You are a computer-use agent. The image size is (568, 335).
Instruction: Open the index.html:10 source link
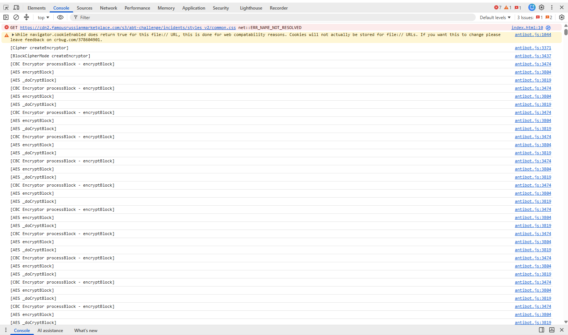(x=527, y=28)
